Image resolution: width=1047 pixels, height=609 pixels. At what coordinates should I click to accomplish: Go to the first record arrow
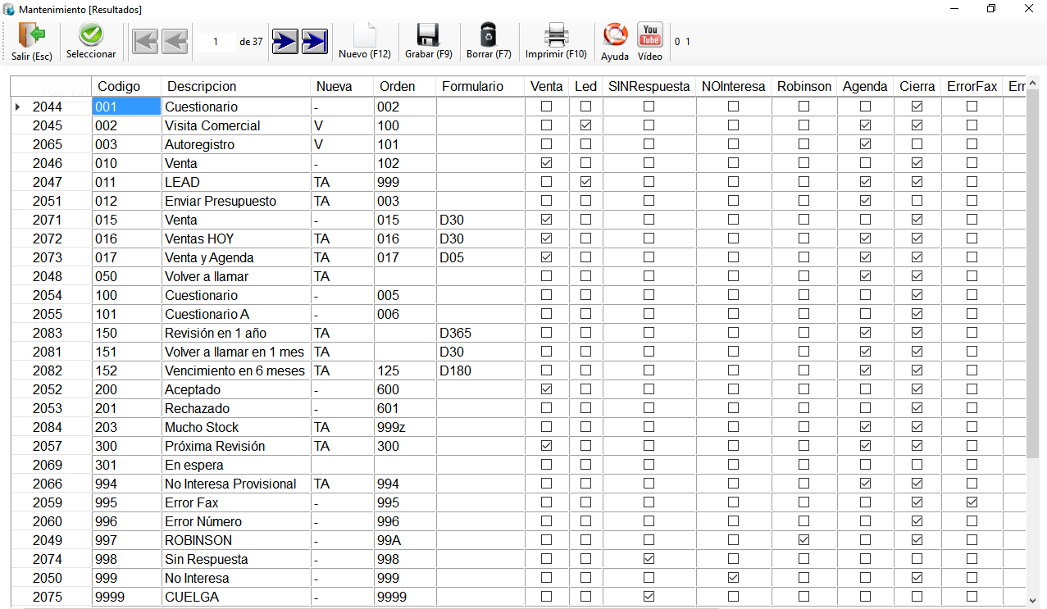pyautogui.click(x=145, y=41)
